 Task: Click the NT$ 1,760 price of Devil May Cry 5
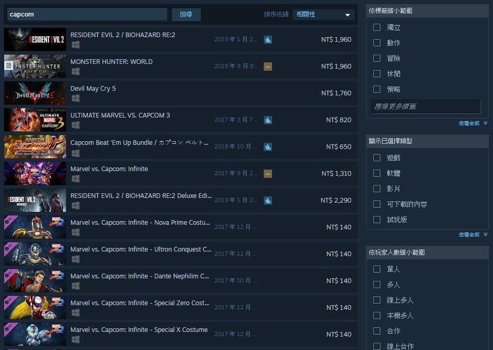coord(336,93)
